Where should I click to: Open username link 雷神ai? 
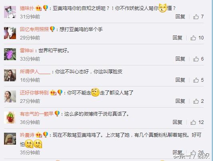27,51
